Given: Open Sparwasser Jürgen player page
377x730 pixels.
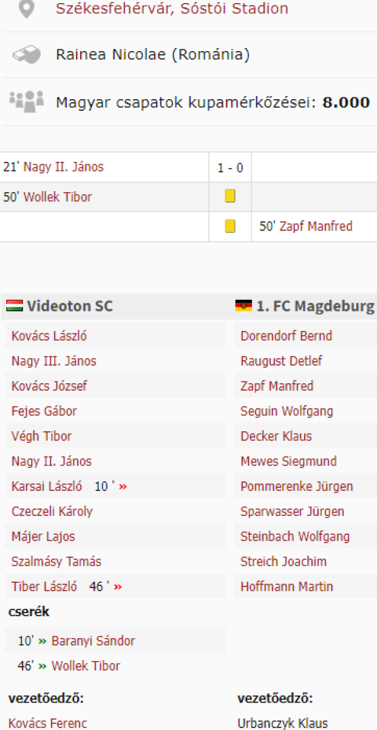Looking at the screenshot, I should click(292, 512).
